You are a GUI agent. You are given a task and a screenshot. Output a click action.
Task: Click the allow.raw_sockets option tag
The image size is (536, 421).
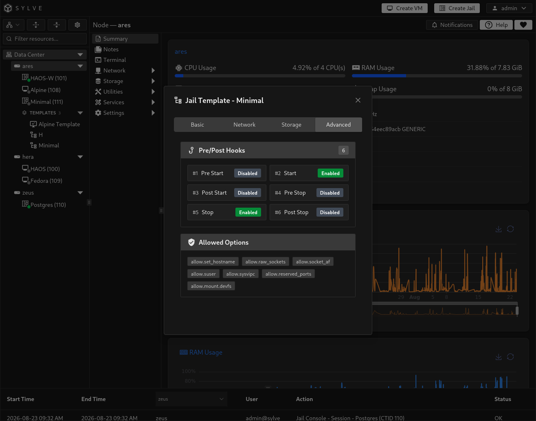coord(266,261)
